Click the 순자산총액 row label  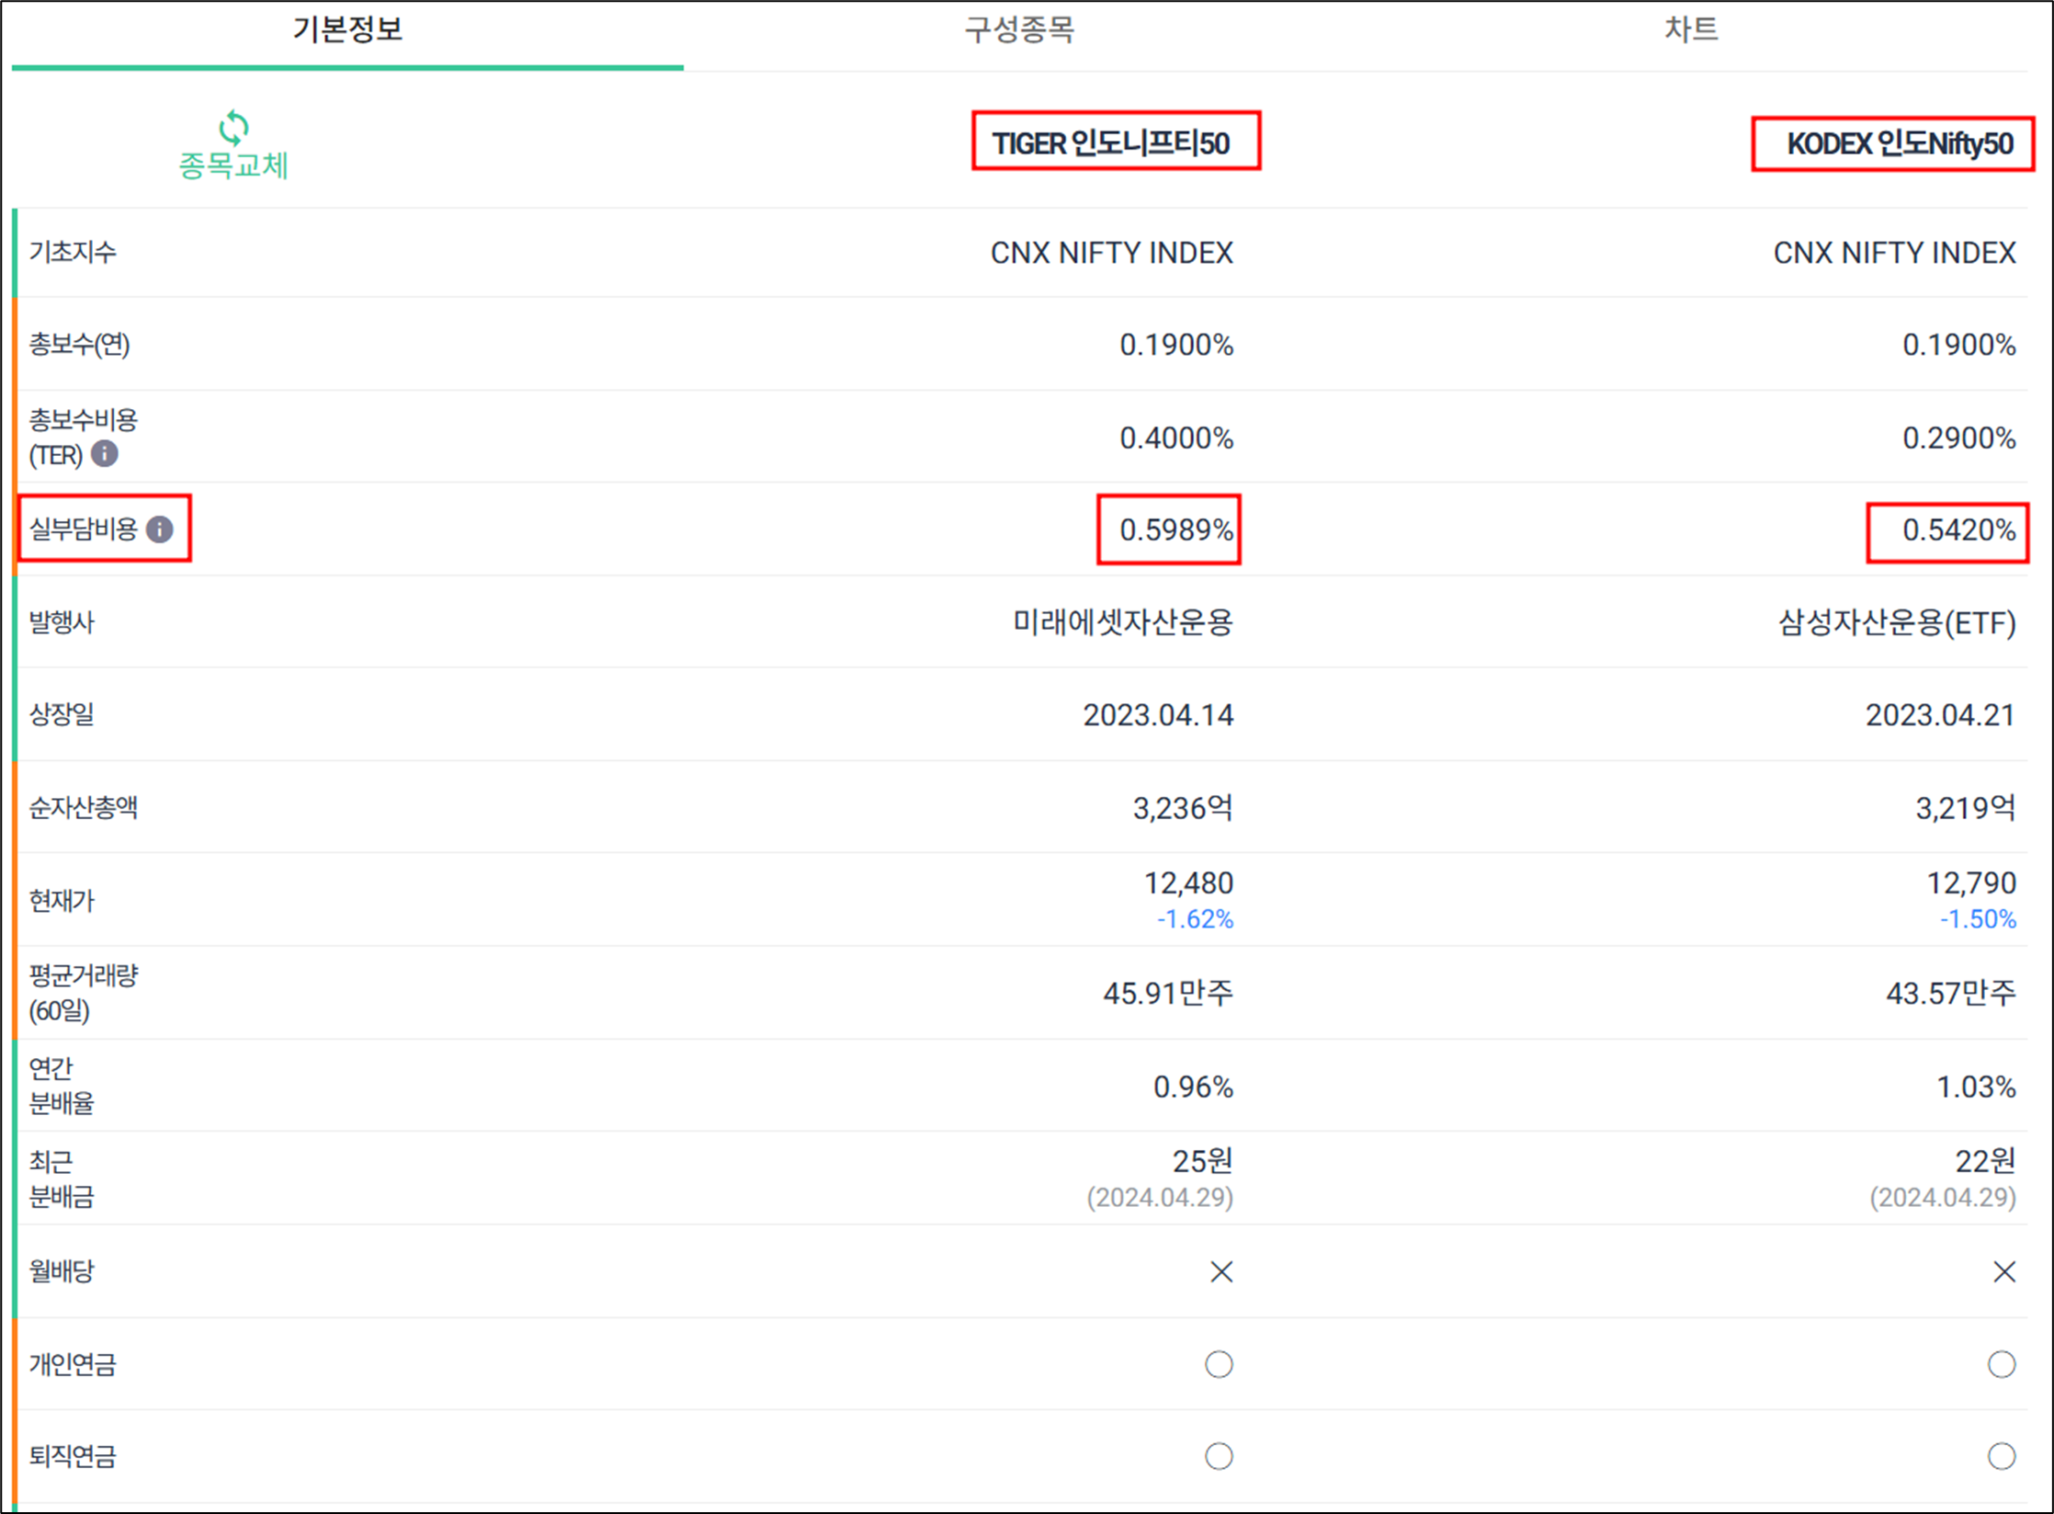84,808
